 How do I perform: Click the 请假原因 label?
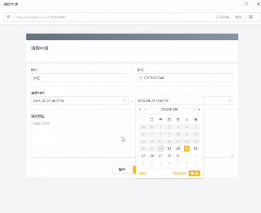coord(38,116)
